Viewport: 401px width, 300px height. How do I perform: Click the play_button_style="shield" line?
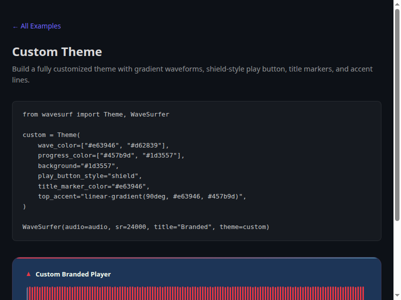click(90, 176)
